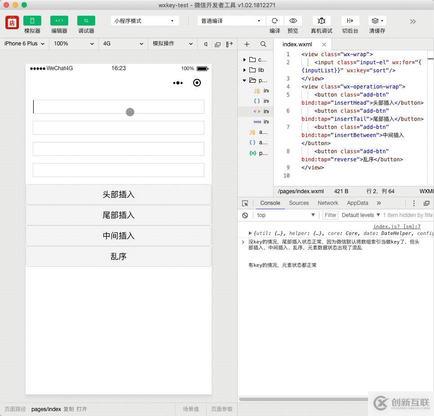Viewport: 434px width, 416px height.
Task: Click the preview (预览) eye icon
Action: (293, 21)
